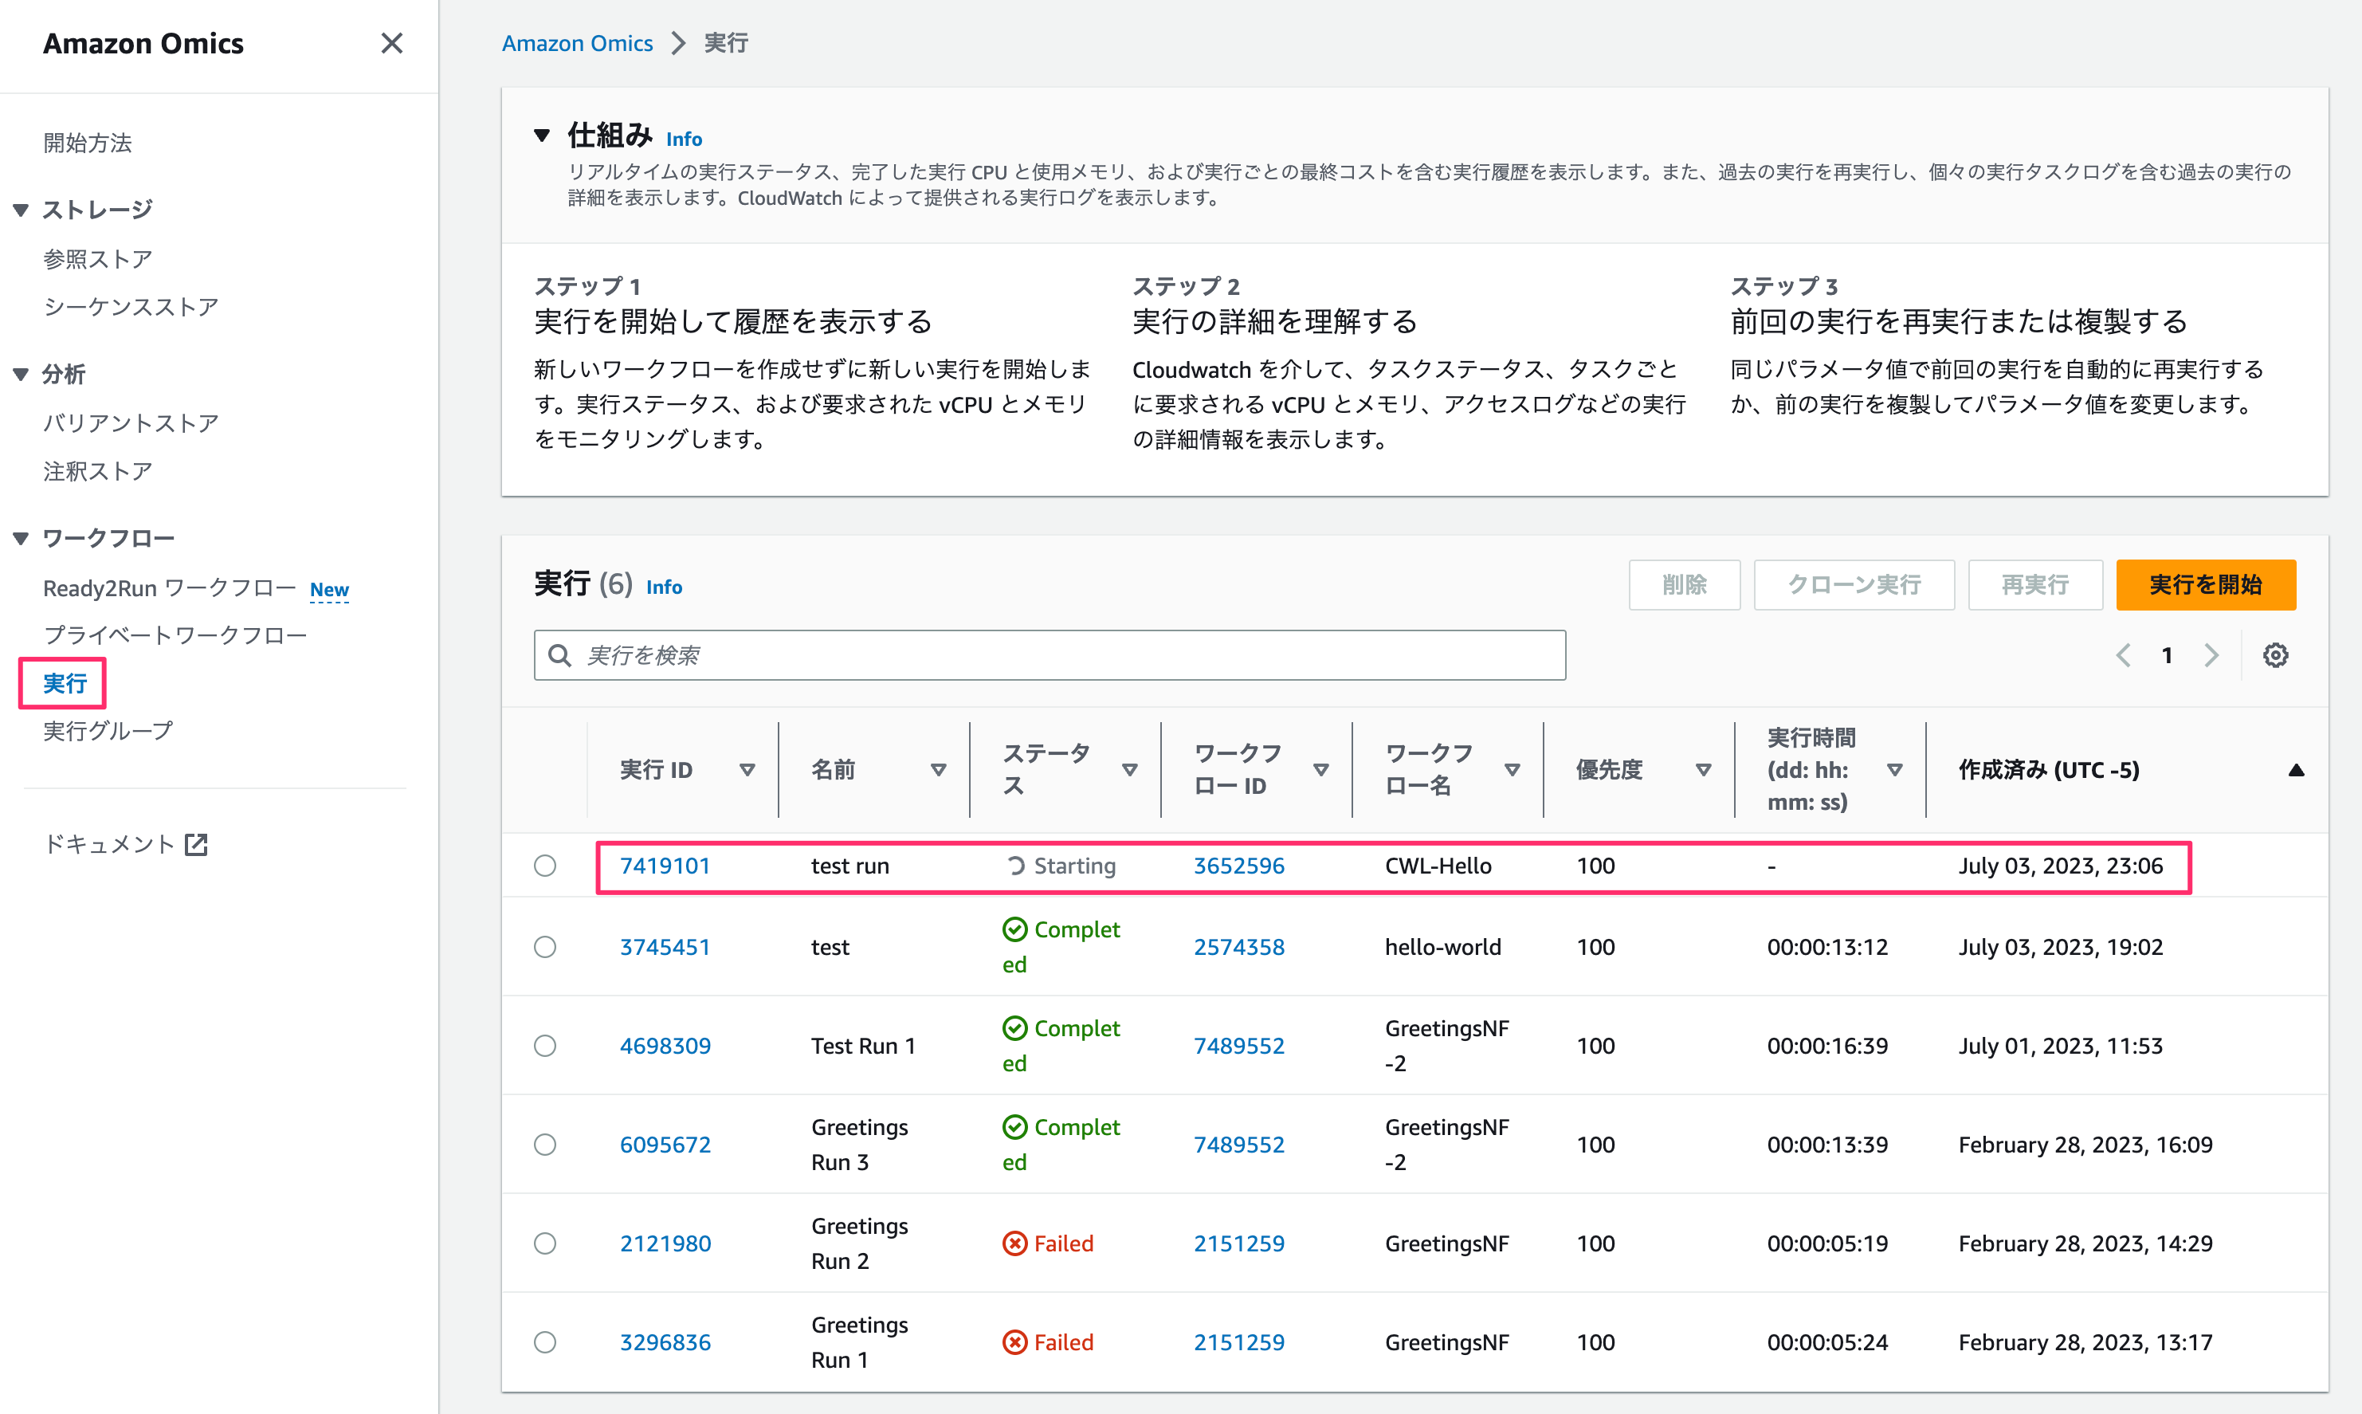Navigate to Amazon Omics breadcrumb
2362x1414 pixels.
(577, 43)
